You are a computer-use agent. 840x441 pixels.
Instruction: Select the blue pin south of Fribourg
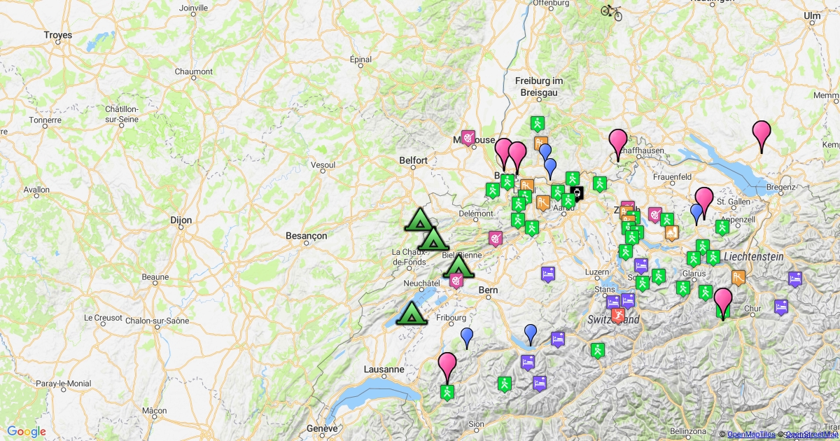467,337
